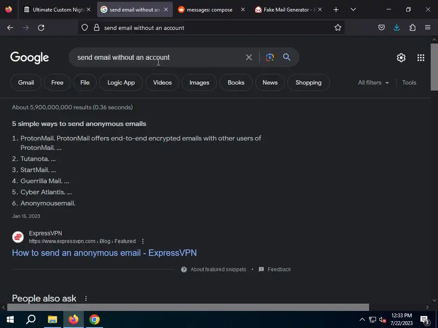
Task: Filter results by Gmail chip
Action: point(26,82)
